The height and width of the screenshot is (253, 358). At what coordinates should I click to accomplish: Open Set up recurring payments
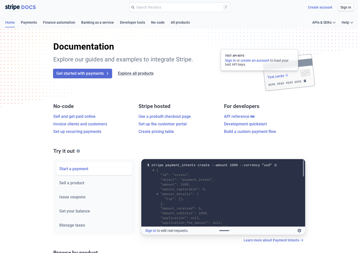point(77,131)
